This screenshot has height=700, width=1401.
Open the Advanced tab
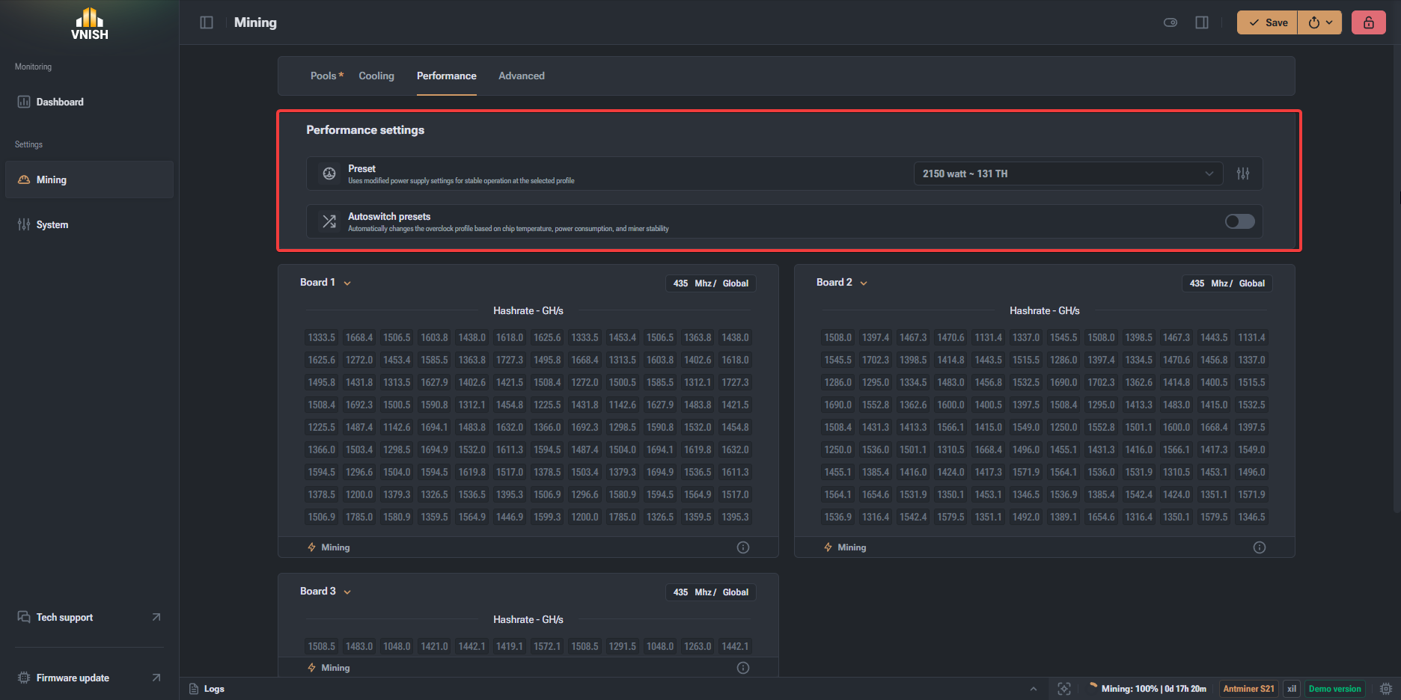pos(522,76)
